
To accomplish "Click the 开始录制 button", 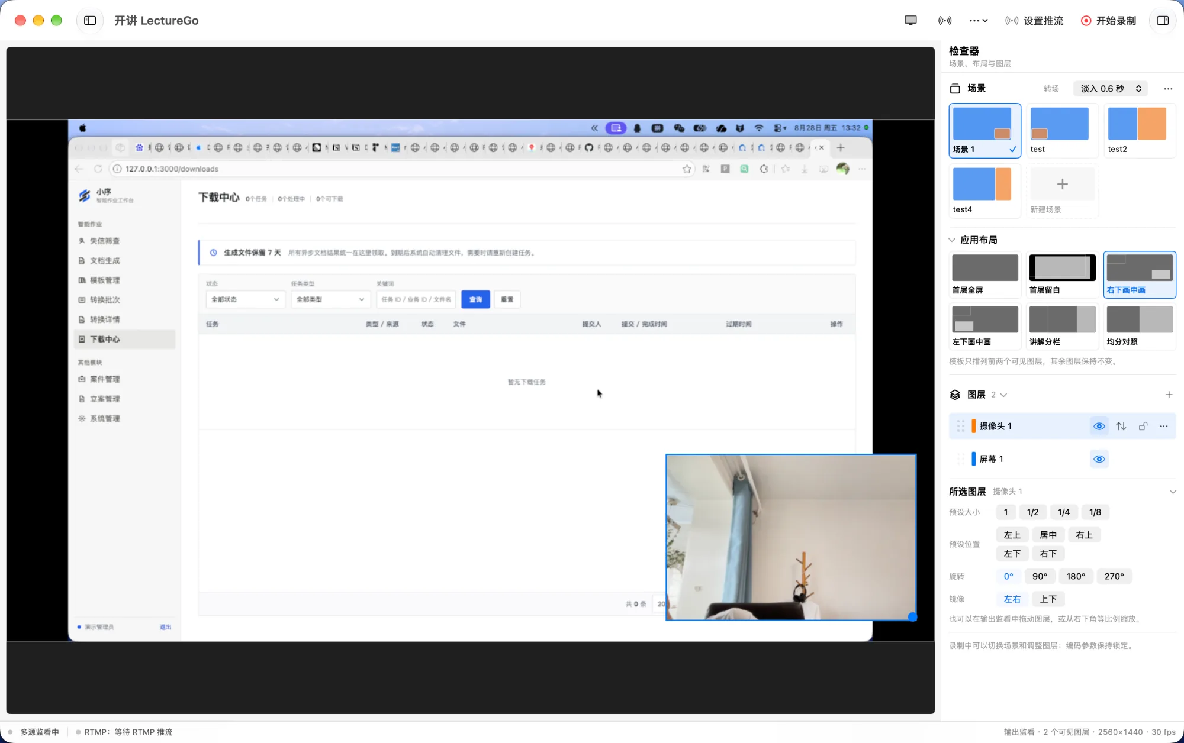I will pos(1108,21).
